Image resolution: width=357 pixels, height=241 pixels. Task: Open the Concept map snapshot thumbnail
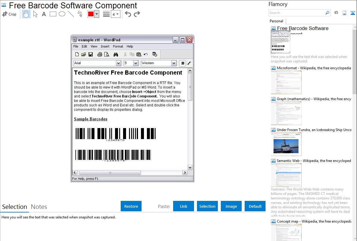[286, 232]
